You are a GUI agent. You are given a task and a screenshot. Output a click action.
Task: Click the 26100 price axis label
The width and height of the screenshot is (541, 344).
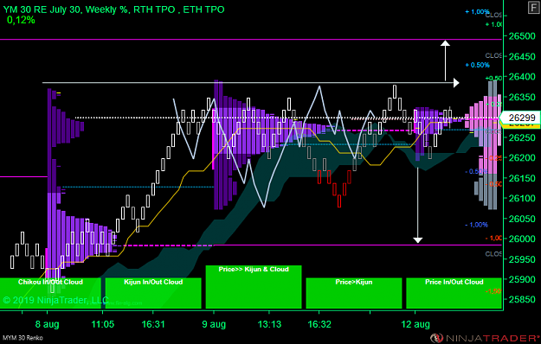522,198
